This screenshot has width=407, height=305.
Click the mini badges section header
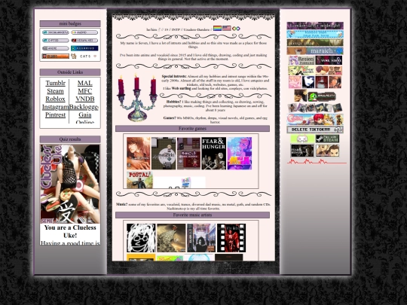click(70, 23)
